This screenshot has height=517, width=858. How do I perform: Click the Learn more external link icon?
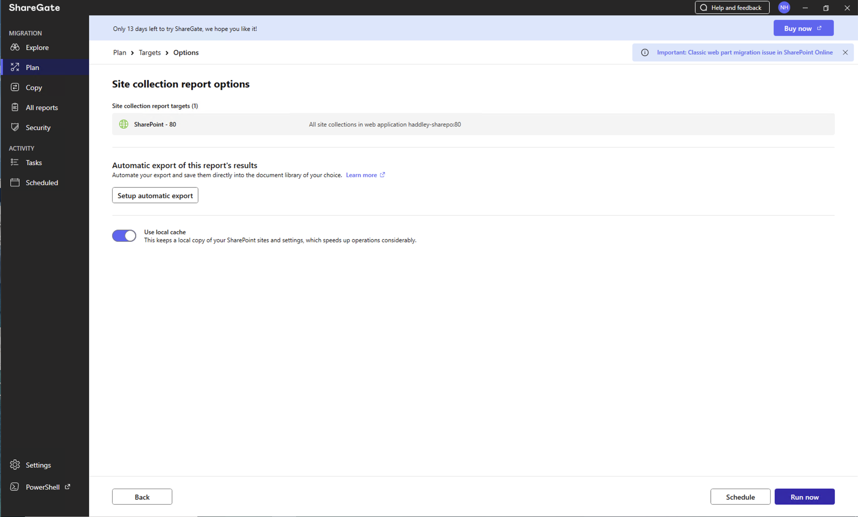(383, 175)
